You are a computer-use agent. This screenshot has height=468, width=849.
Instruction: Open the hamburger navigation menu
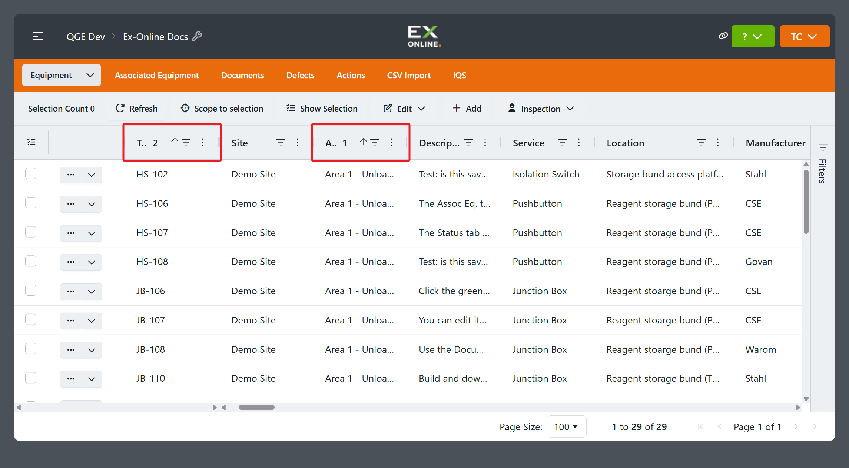point(37,36)
